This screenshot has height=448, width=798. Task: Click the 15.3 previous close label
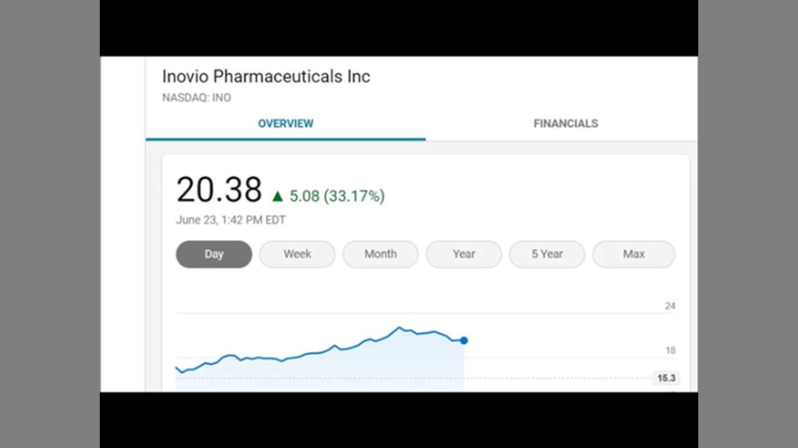pos(666,378)
